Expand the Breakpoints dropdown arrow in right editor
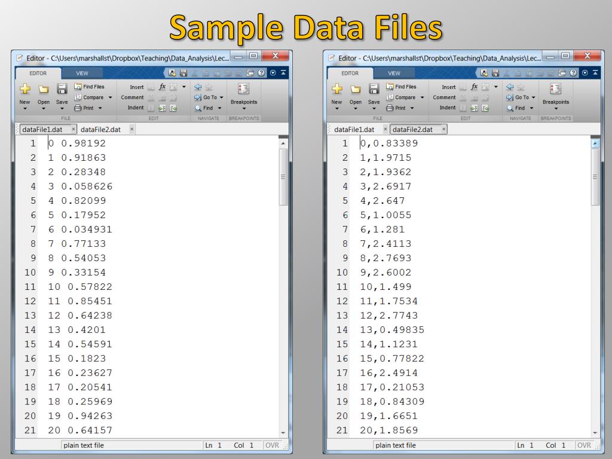The image size is (612, 459). coord(556,109)
